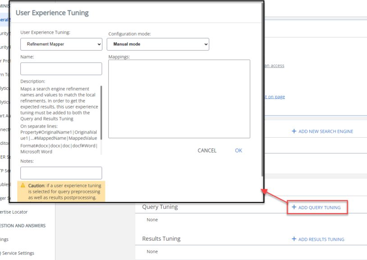The image size is (367, 260).
Task: Click ADD QUERY TUNING link
Action: click(322, 207)
